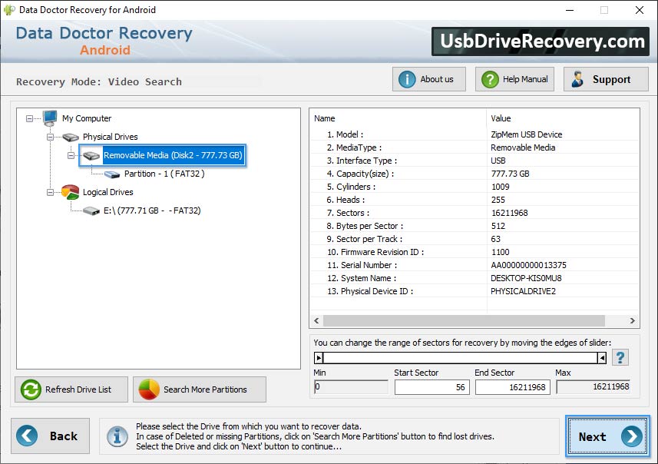The height and width of the screenshot is (464, 658).
Task: Click the 'ZipMem USB Device' value
Action: 526,134
